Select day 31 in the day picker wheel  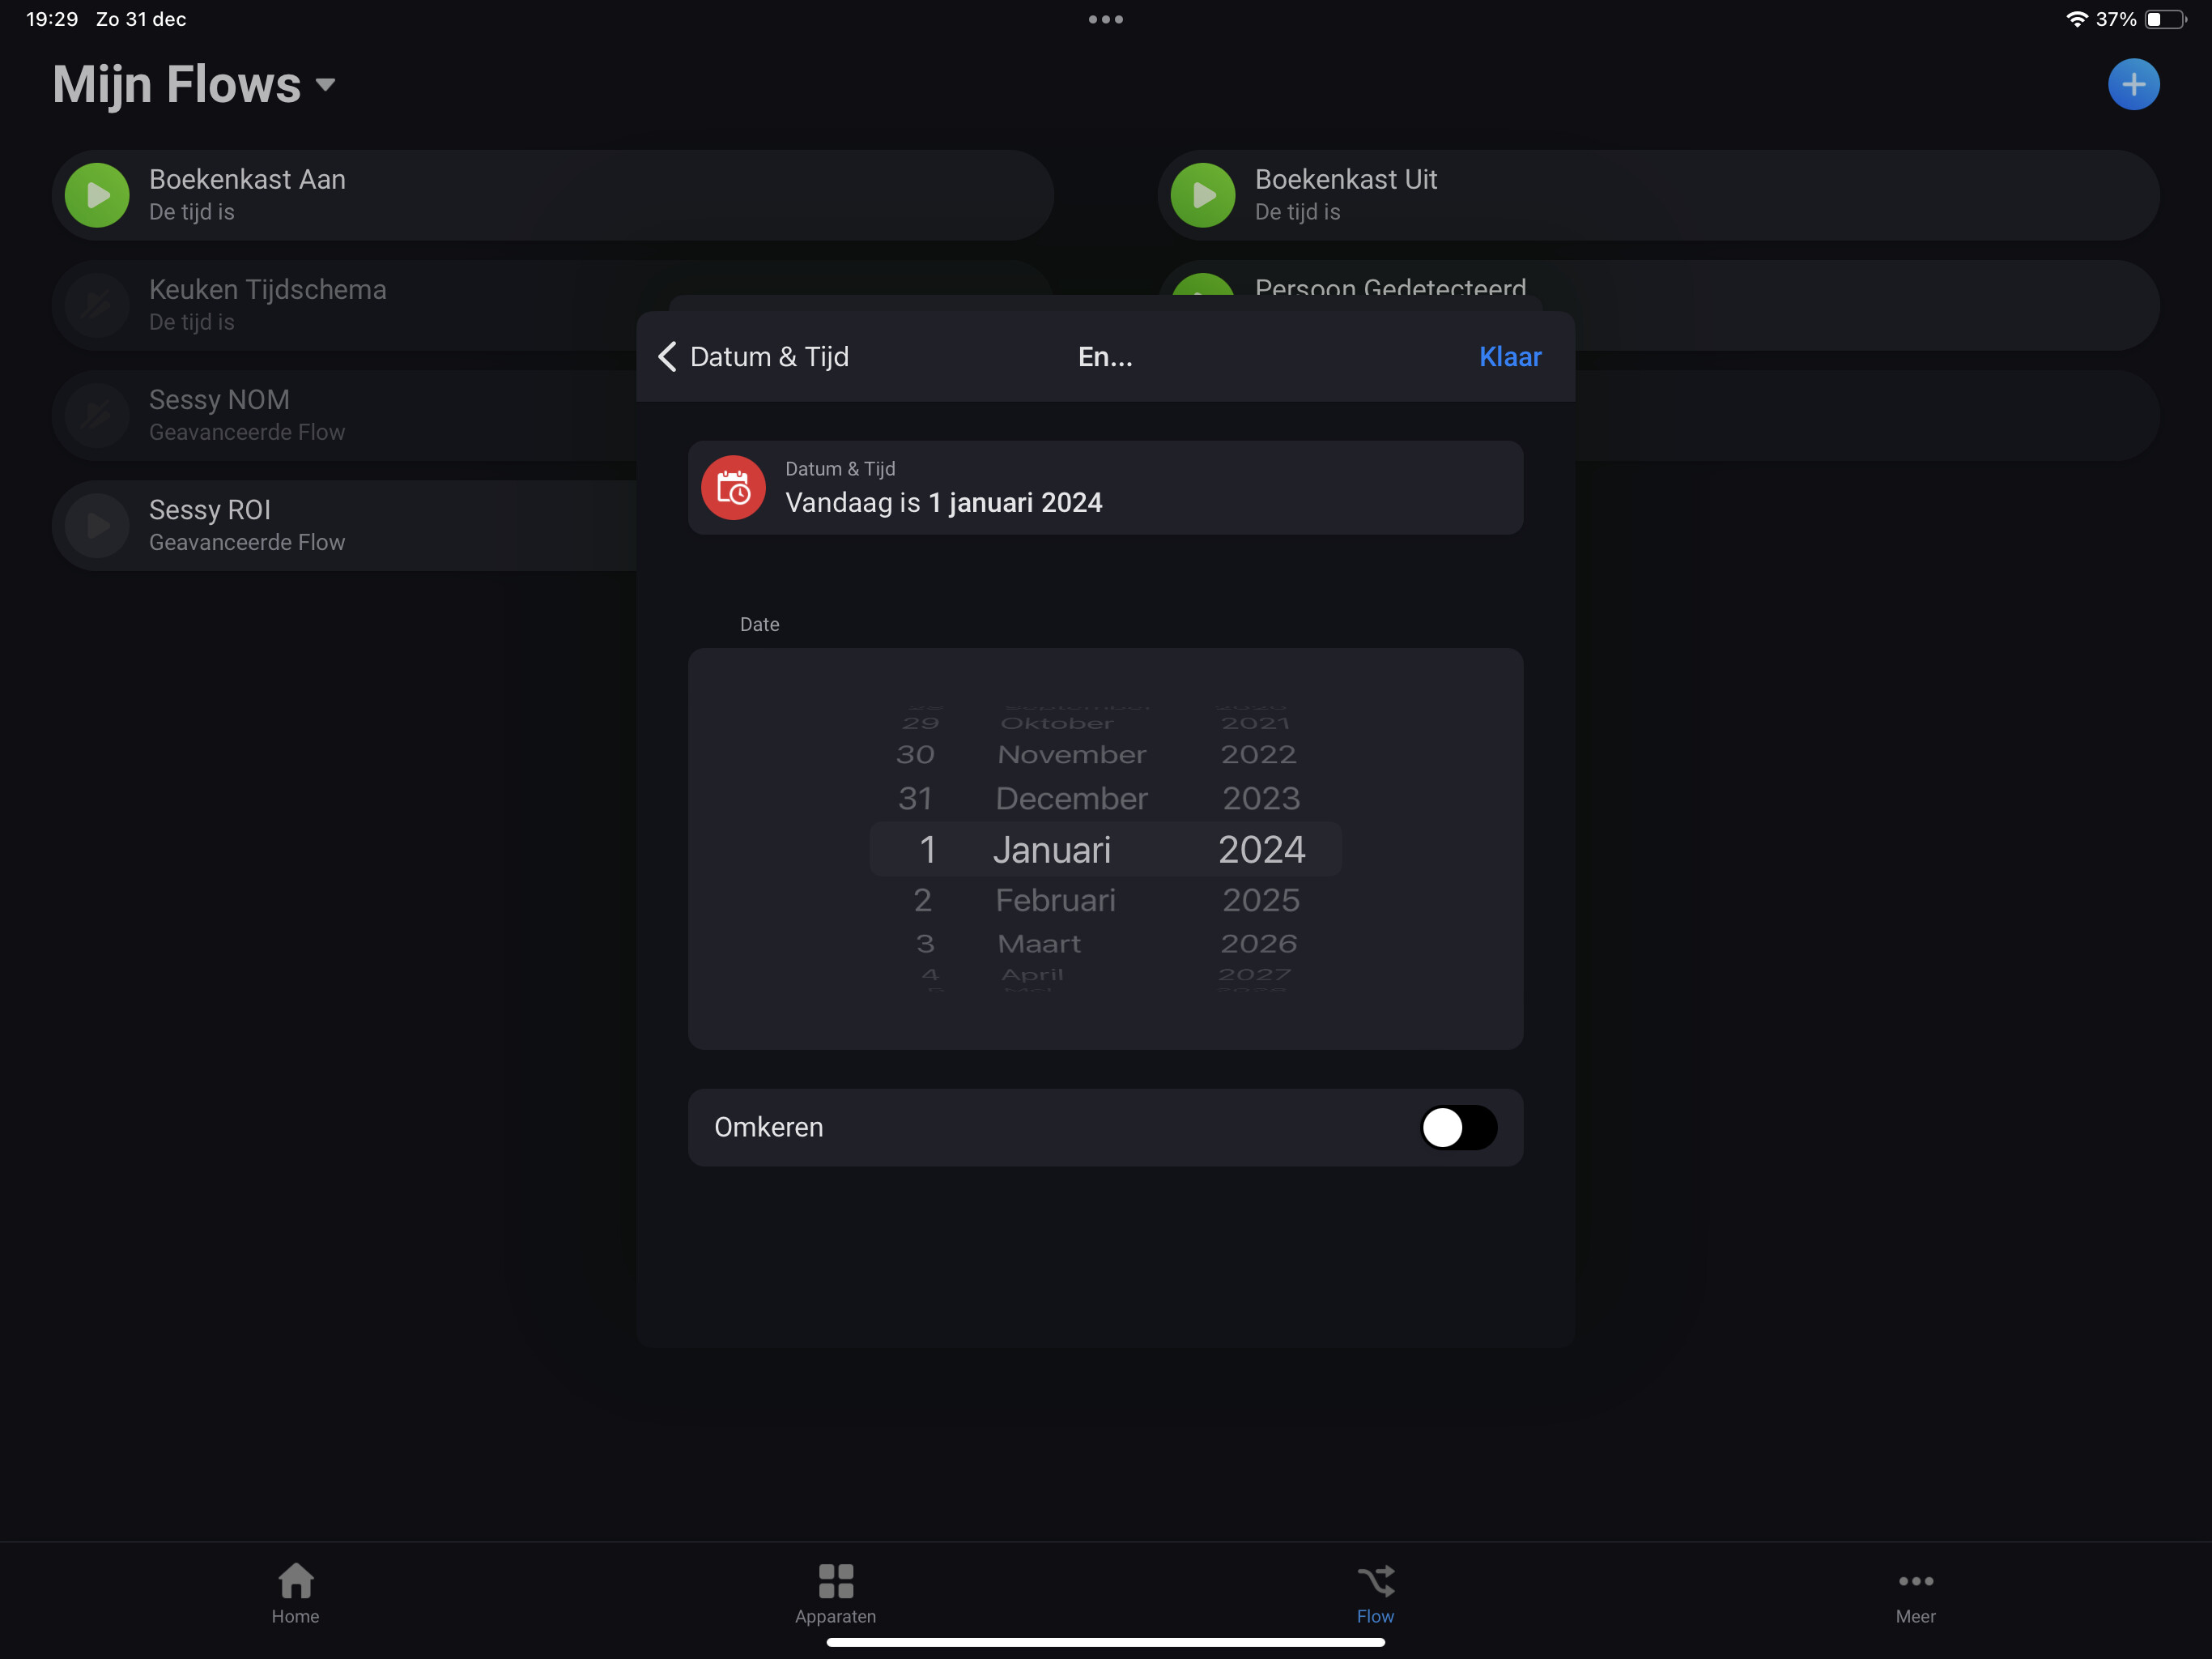tap(915, 799)
